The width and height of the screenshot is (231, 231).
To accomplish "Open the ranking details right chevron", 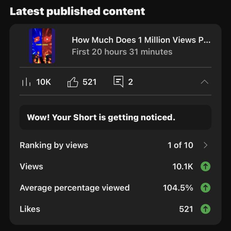I will coord(206,145).
